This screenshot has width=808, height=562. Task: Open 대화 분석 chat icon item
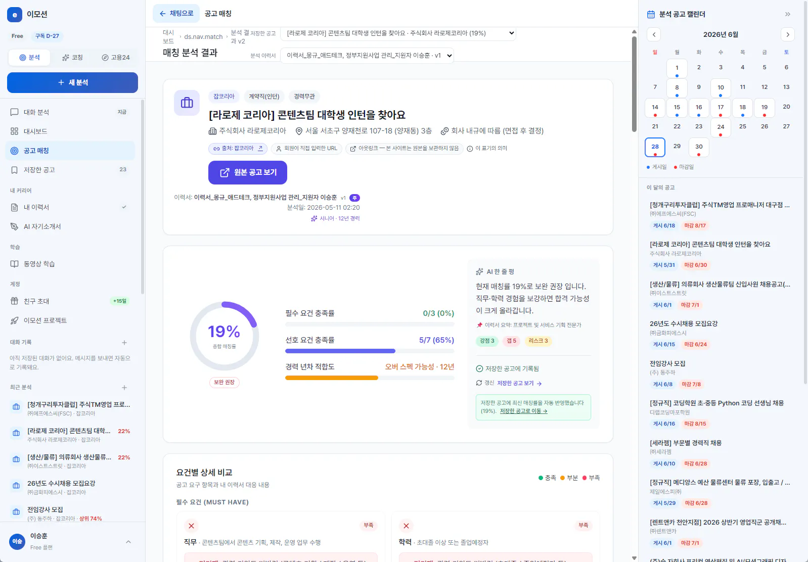tap(70, 112)
